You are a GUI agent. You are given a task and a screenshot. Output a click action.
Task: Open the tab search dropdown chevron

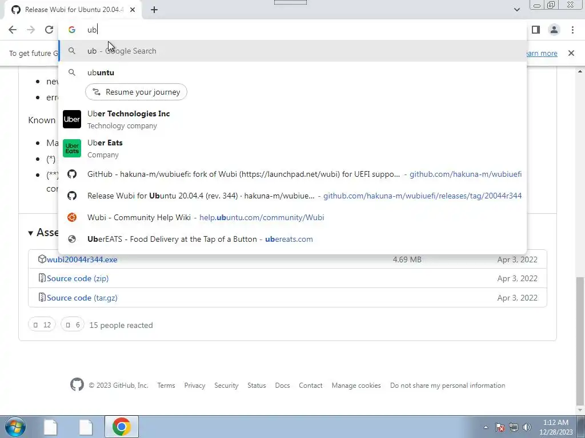(x=516, y=10)
